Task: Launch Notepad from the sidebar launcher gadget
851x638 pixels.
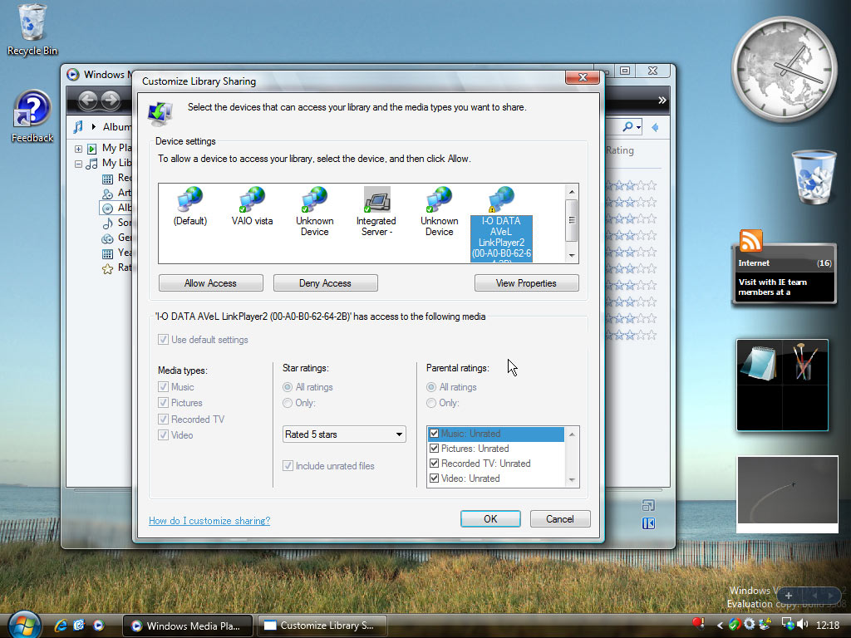Action: pyautogui.click(x=760, y=362)
